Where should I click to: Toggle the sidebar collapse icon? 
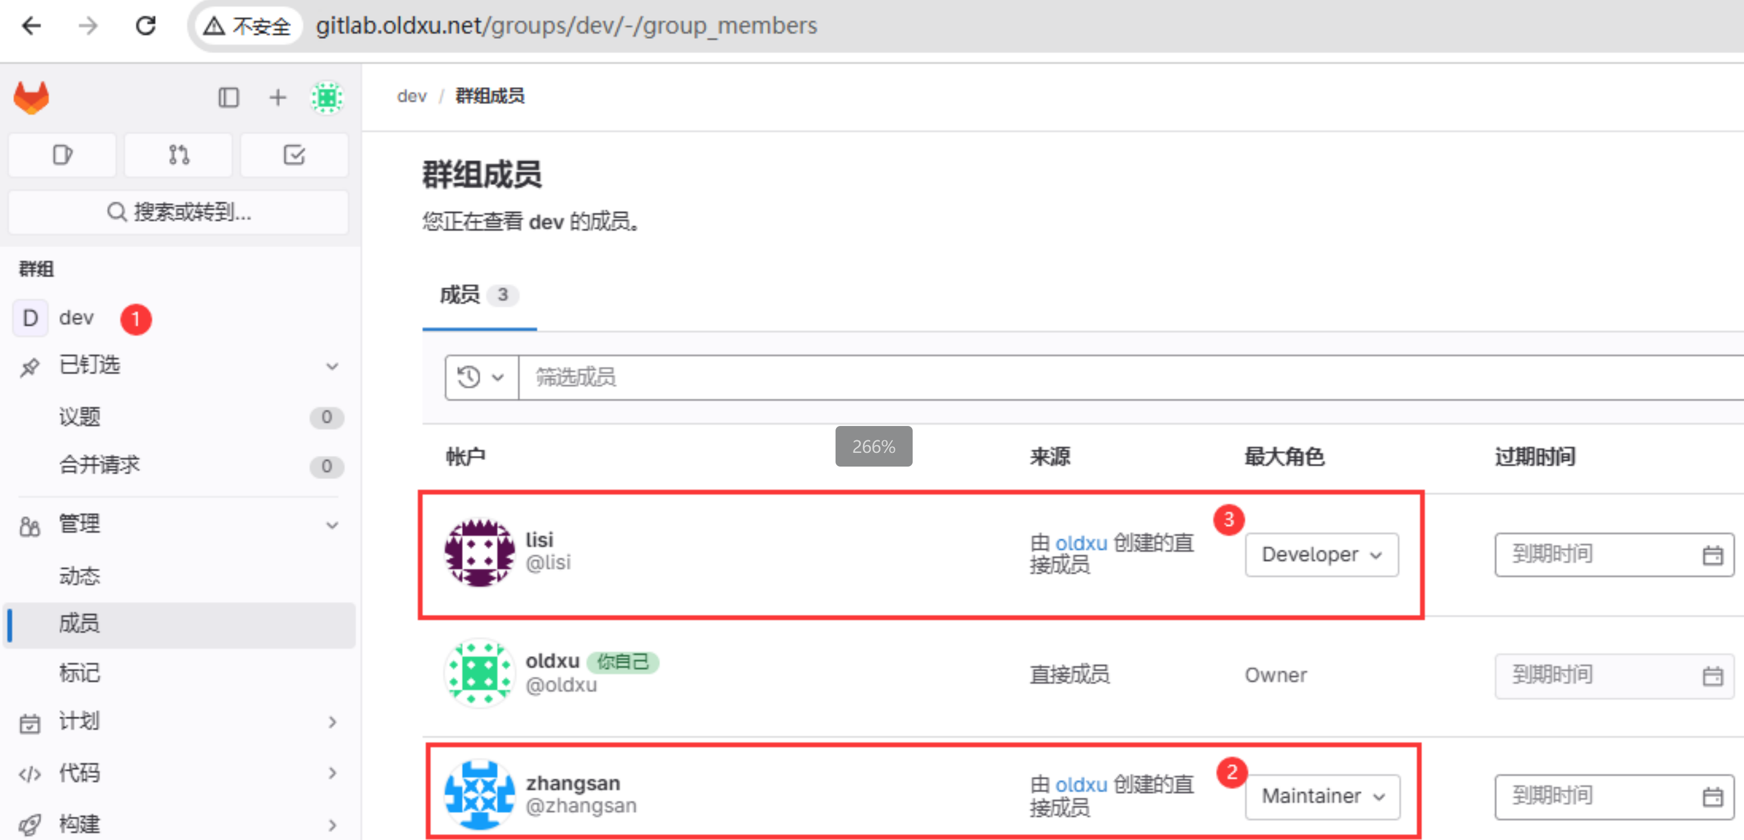(228, 98)
